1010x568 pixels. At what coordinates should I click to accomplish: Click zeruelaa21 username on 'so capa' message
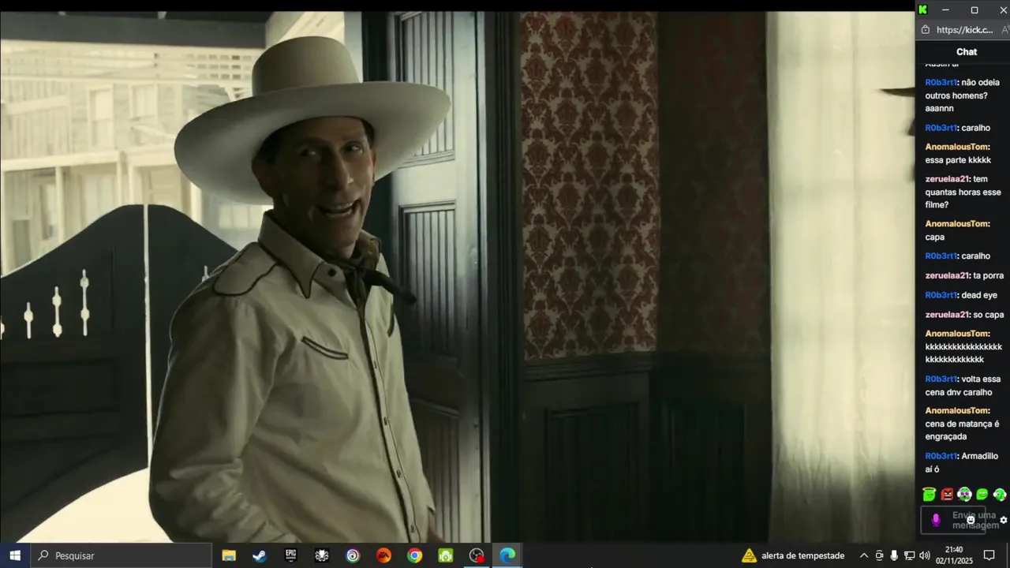947,315
